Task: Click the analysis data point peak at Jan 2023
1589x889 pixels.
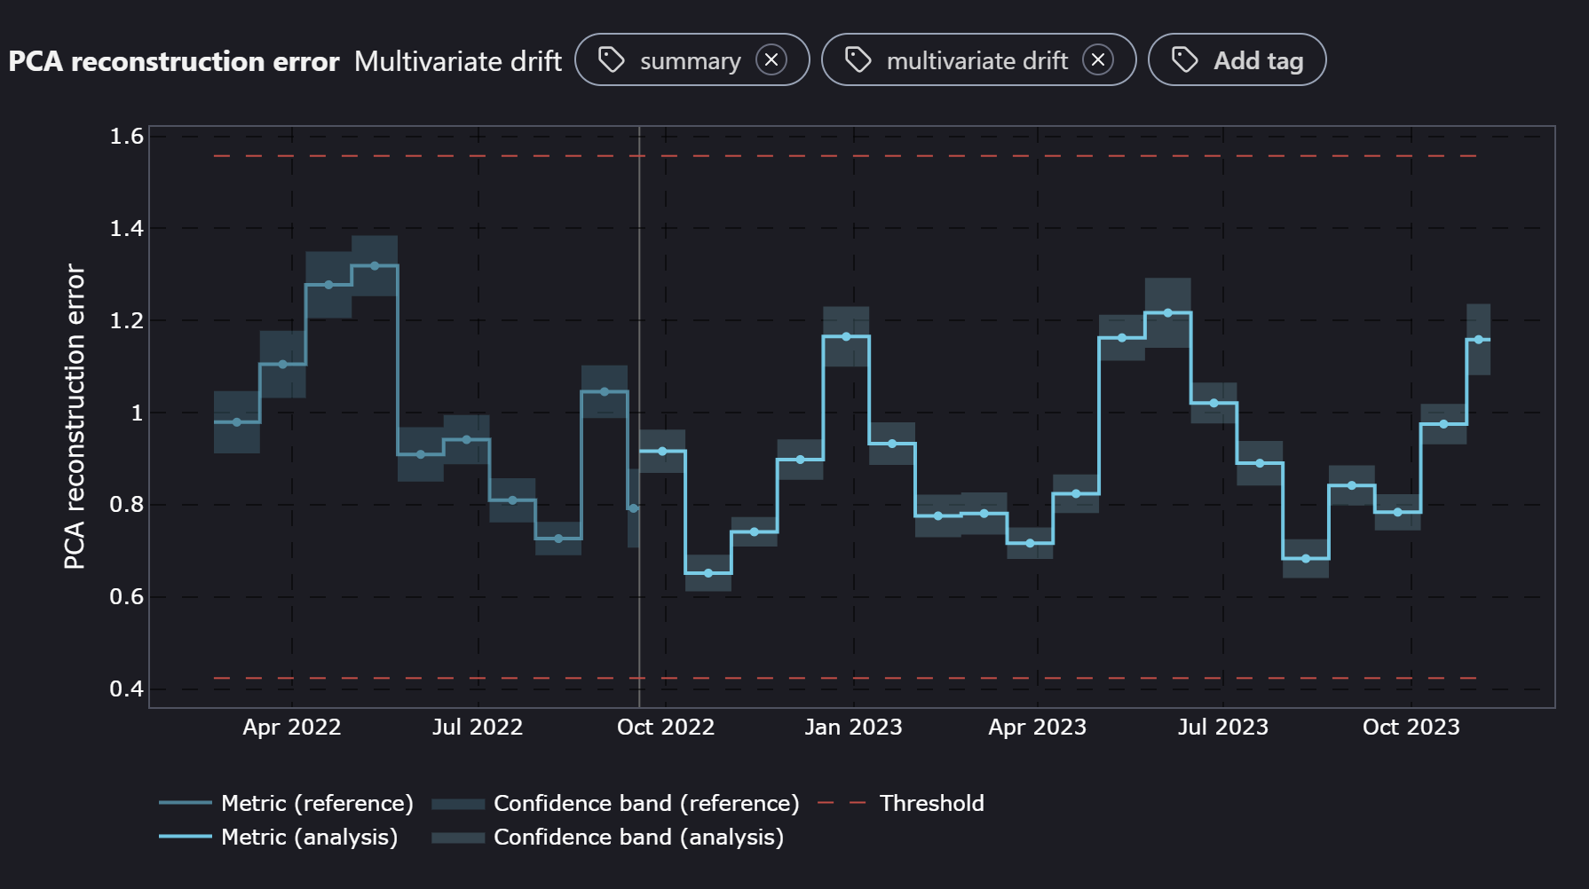Action: coord(846,336)
